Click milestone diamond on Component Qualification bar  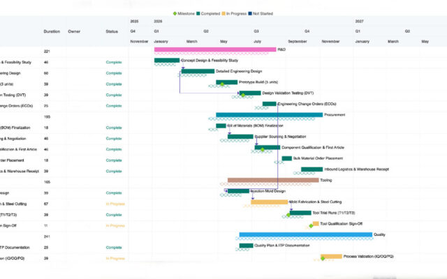pos(263,149)
